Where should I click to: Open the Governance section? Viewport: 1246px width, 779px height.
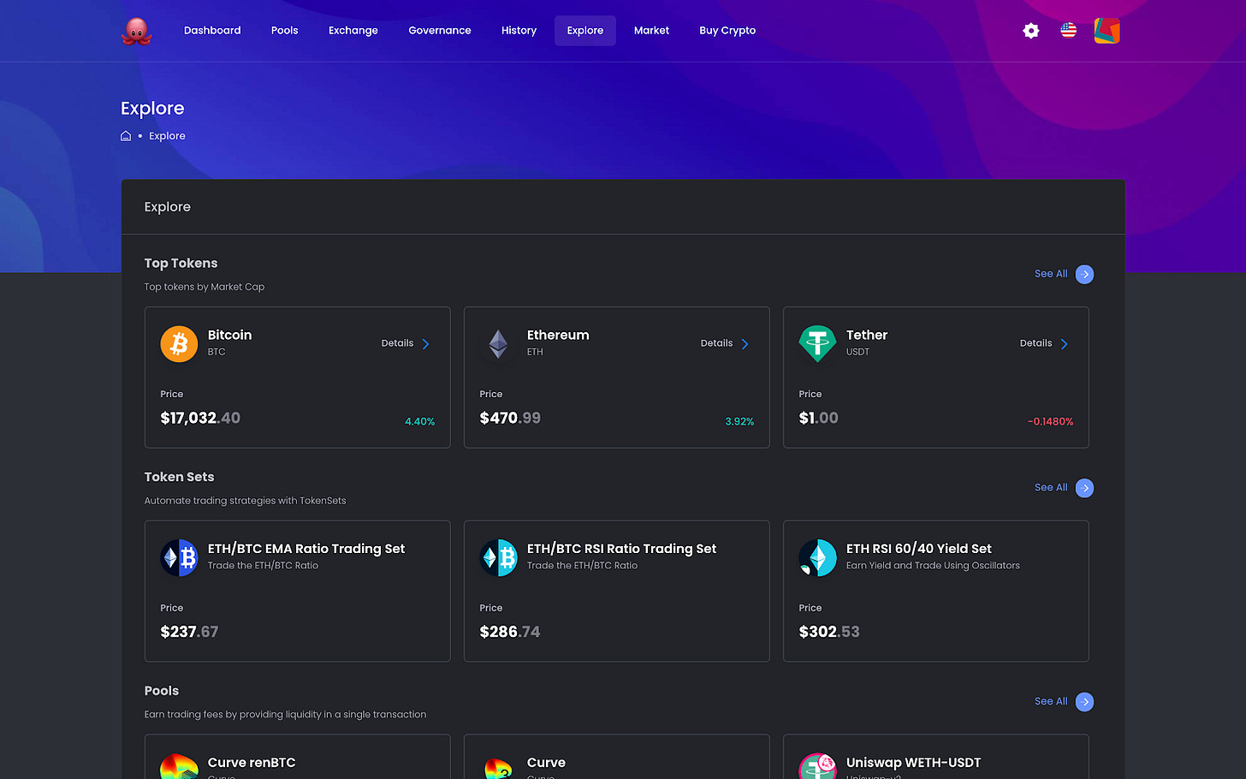[440, 31]
